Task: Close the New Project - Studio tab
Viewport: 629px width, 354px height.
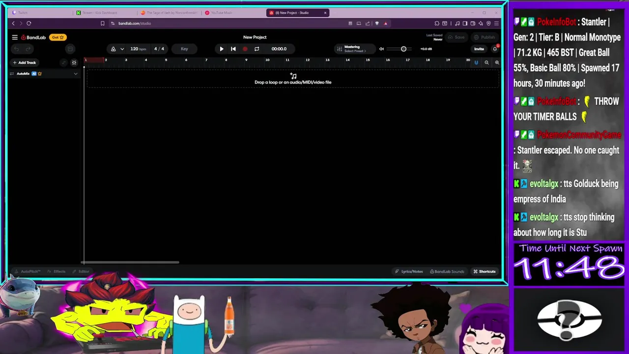Action: click(x=325, y=13)
